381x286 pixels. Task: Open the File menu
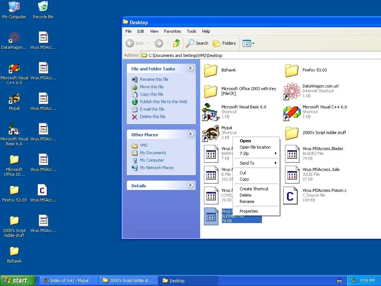pyautogui.click(x=128, y=31)
